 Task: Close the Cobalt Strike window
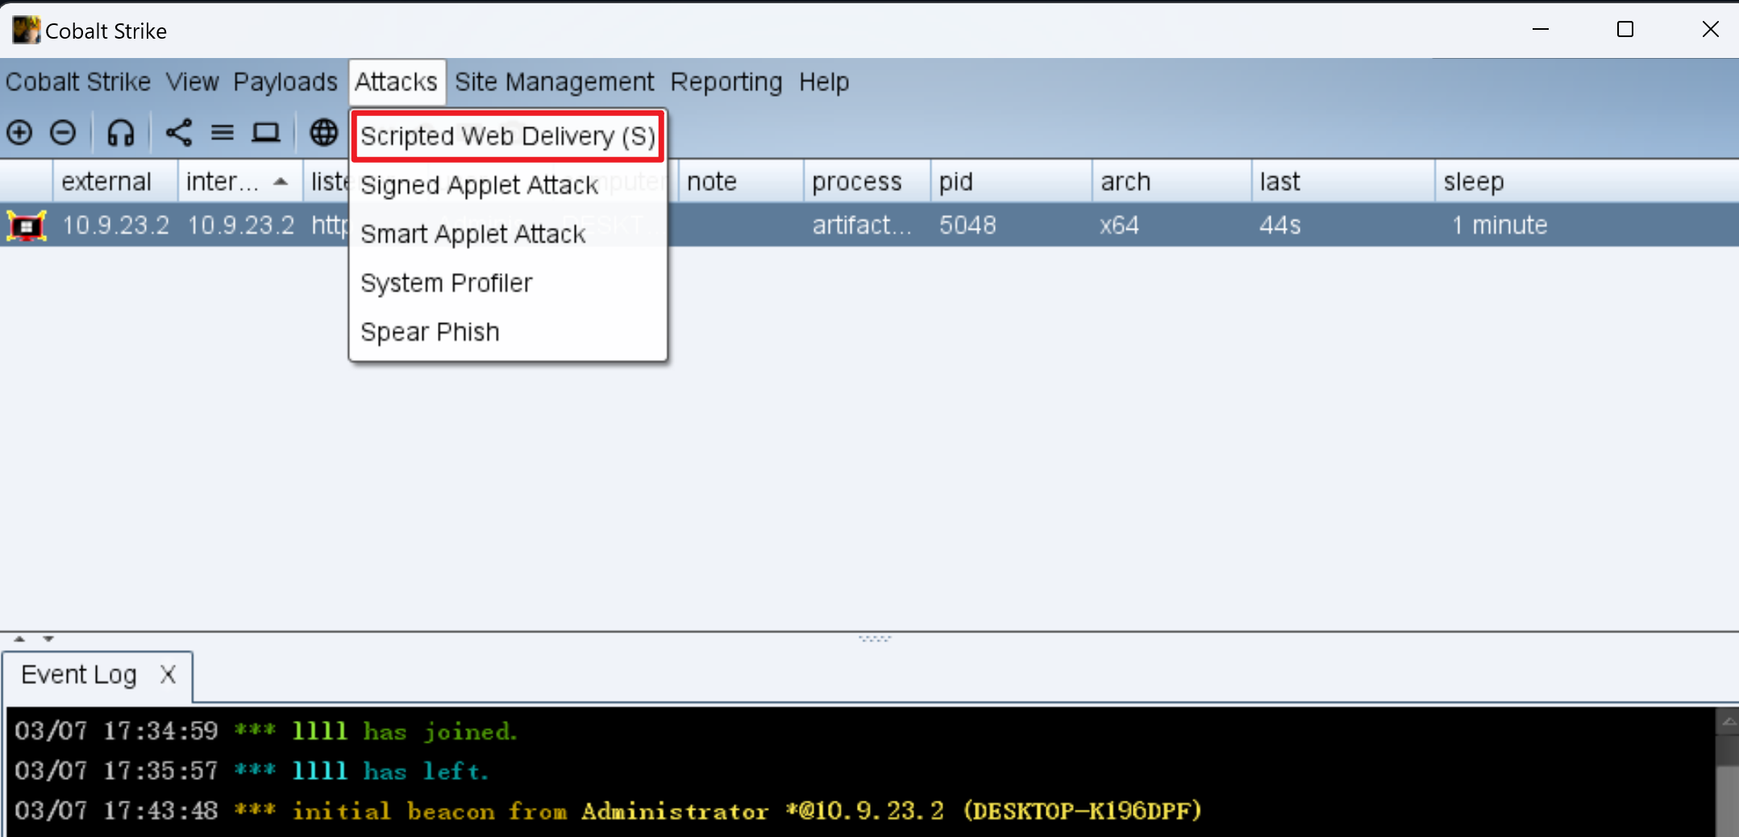point(1710,29)
